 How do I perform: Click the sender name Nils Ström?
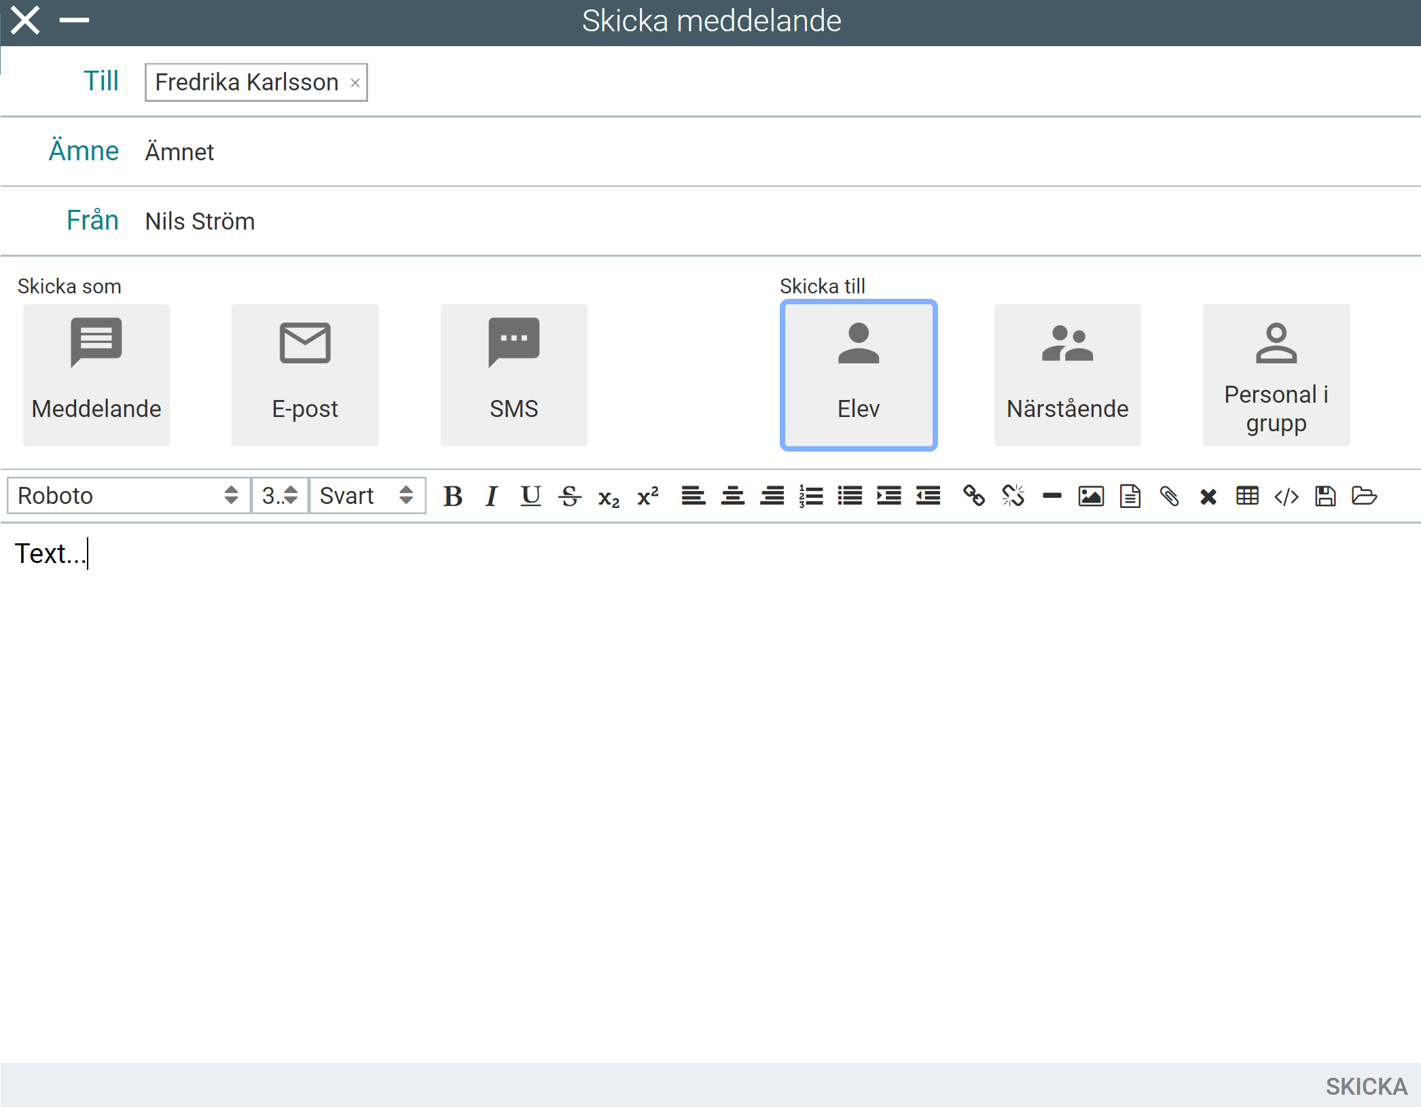[200, 221]
